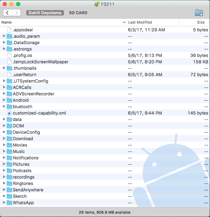Select the .appodeal file icon
This screenshot has height=217, width=210.
pyautogui.click(x=9, y=30)
